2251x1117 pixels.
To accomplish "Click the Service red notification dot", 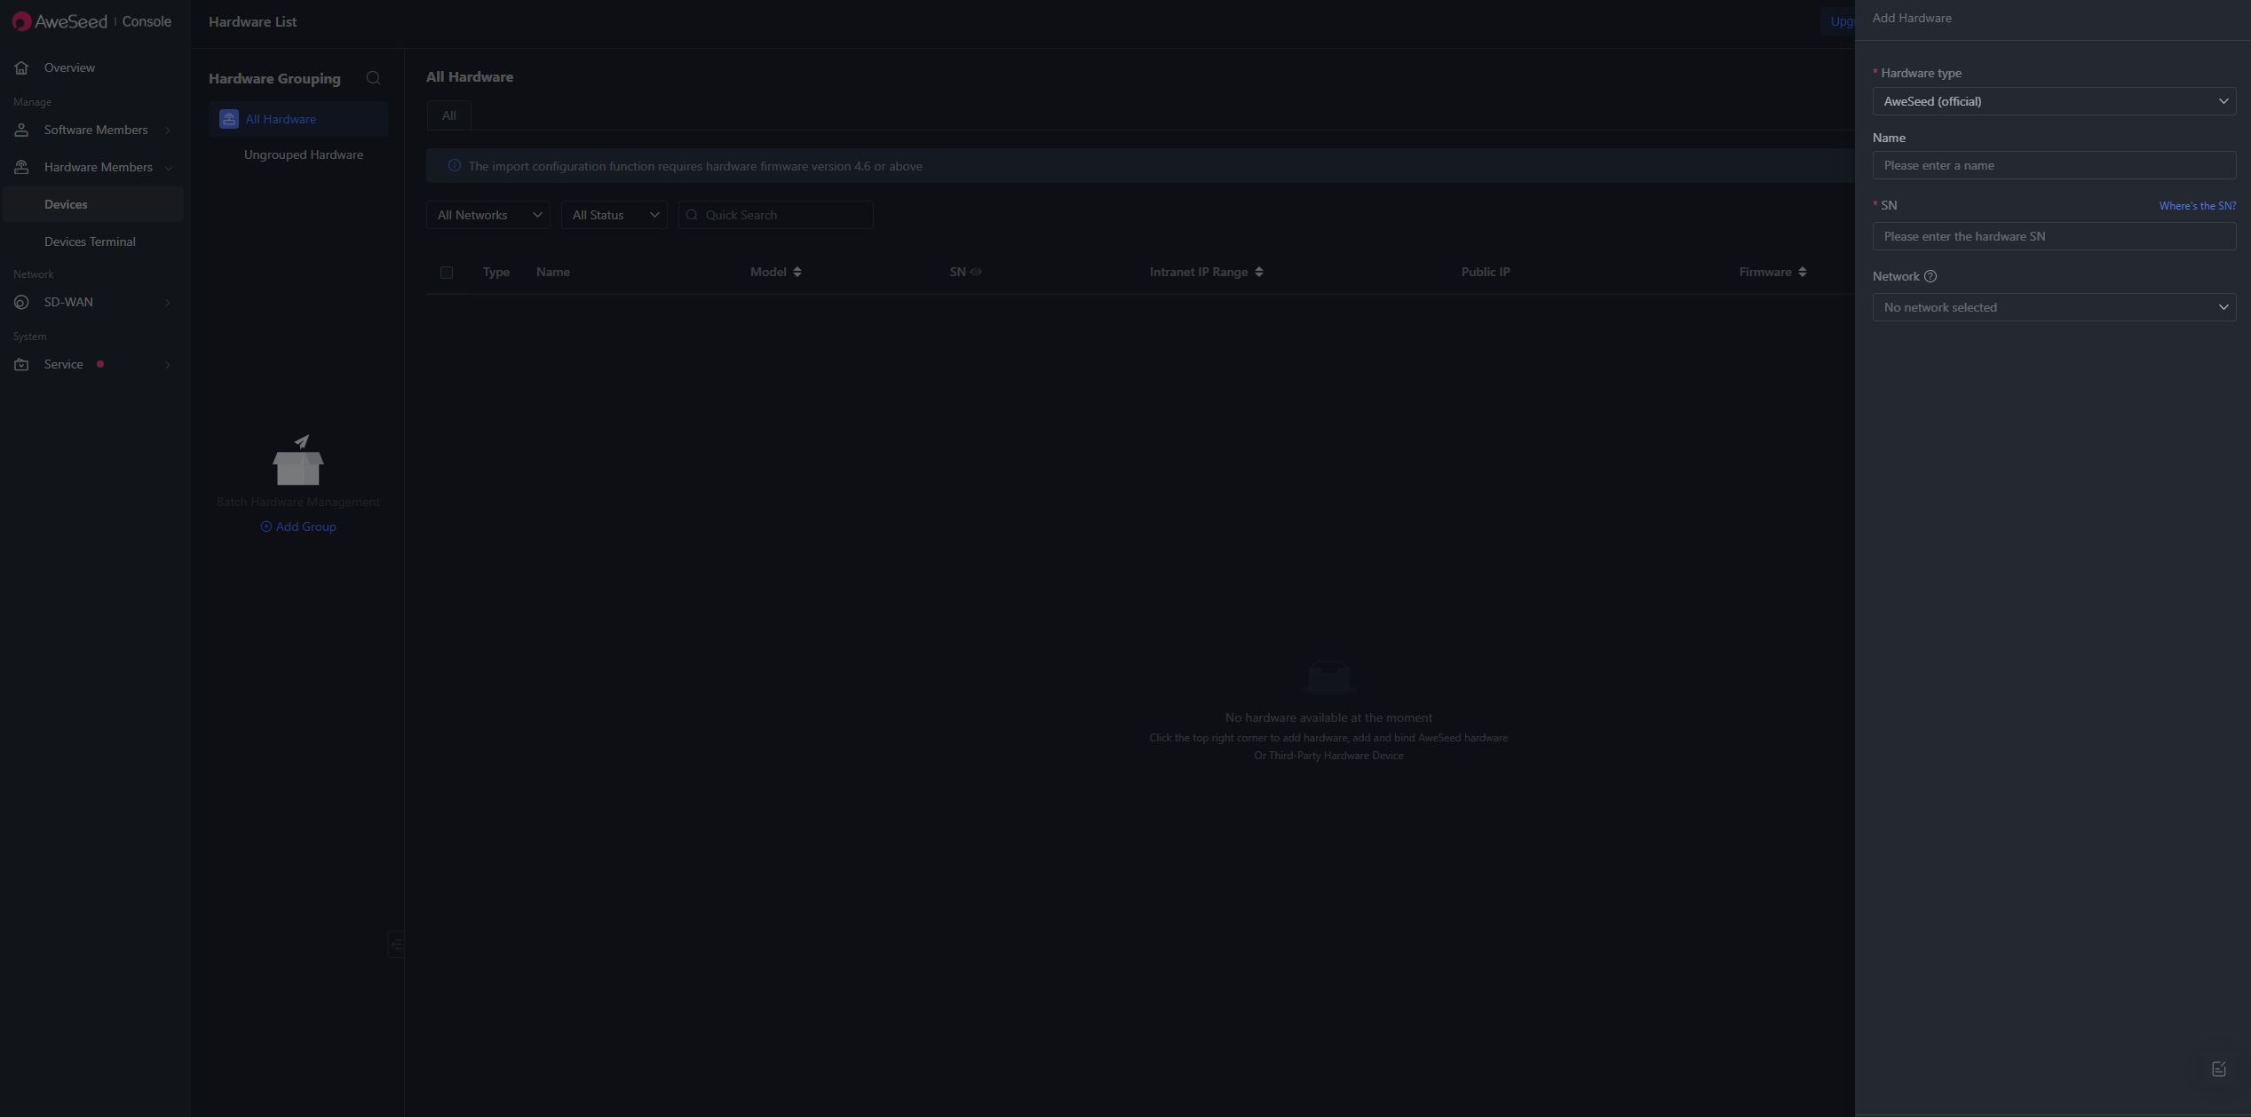I will click(x=100, y=364).
